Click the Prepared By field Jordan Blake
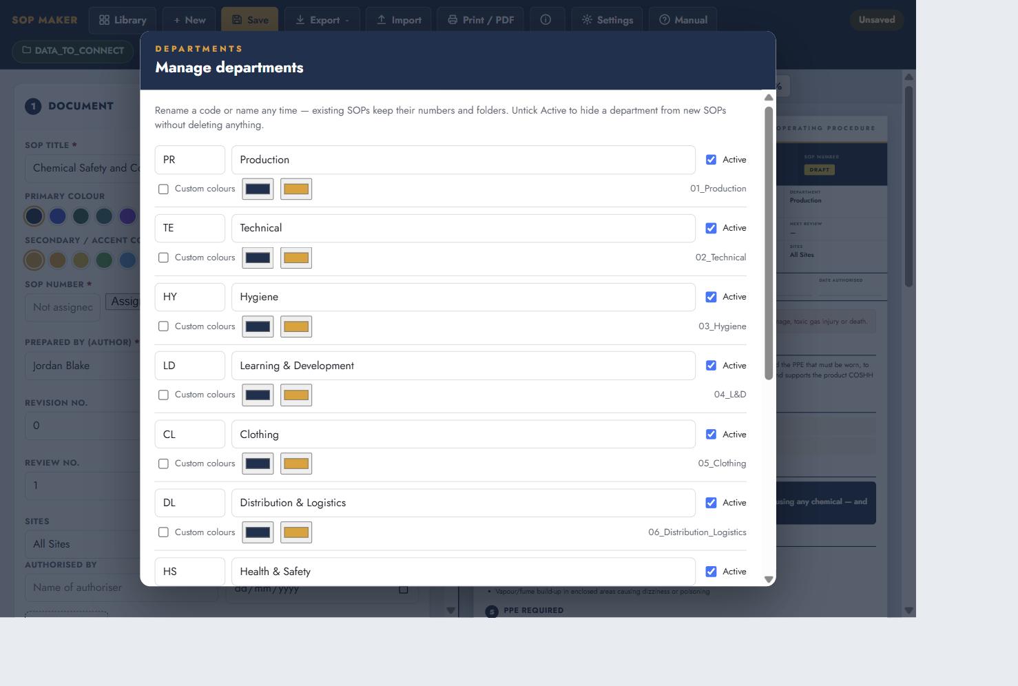 tap(83, 366)
